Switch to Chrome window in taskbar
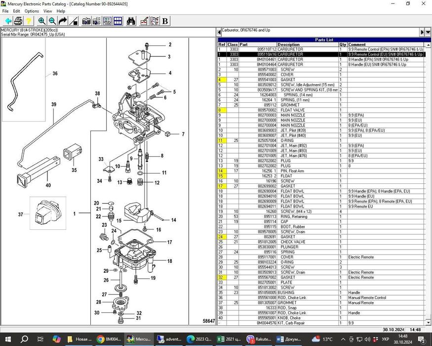 pyautogui.click(x=109, y=339)
